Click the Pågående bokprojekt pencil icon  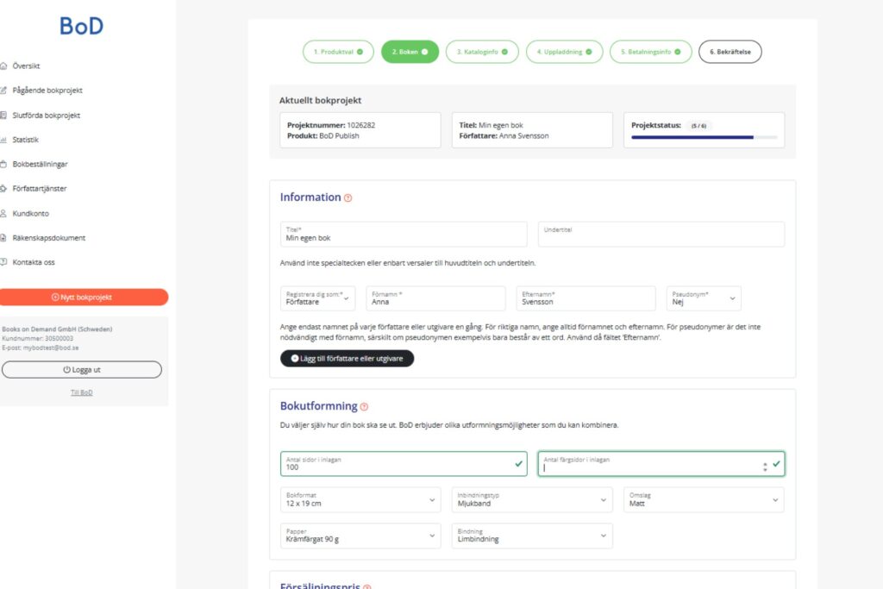(x=3, y=90)
